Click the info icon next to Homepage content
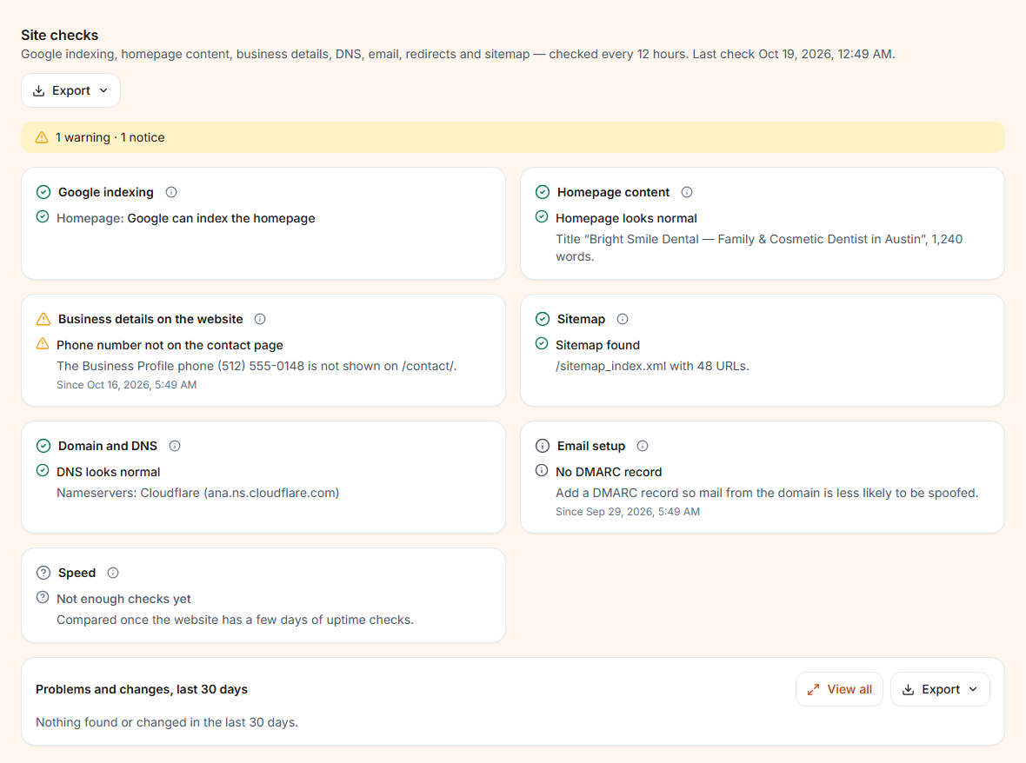 point(687,192)
